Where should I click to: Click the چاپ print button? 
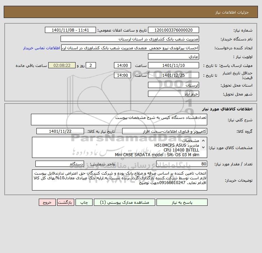coord(84,202)
